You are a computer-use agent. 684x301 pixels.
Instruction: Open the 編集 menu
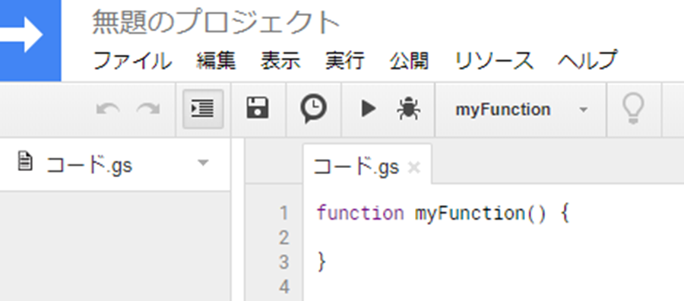point(216,61)
